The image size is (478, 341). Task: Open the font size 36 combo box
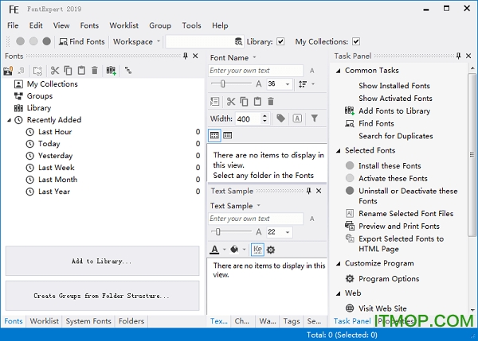(280, 84)
